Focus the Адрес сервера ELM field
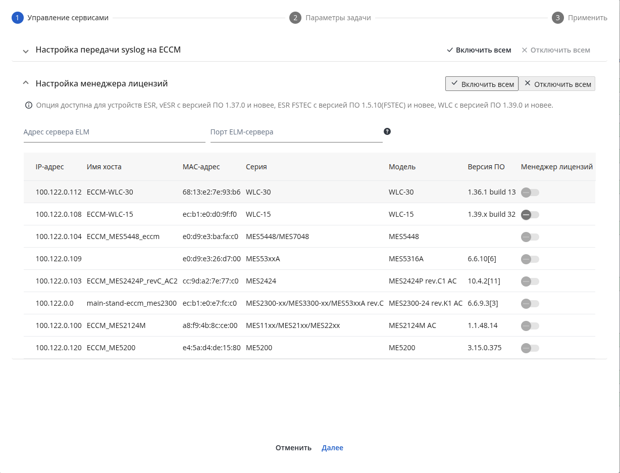620x473 pixels. pos(115,132)
